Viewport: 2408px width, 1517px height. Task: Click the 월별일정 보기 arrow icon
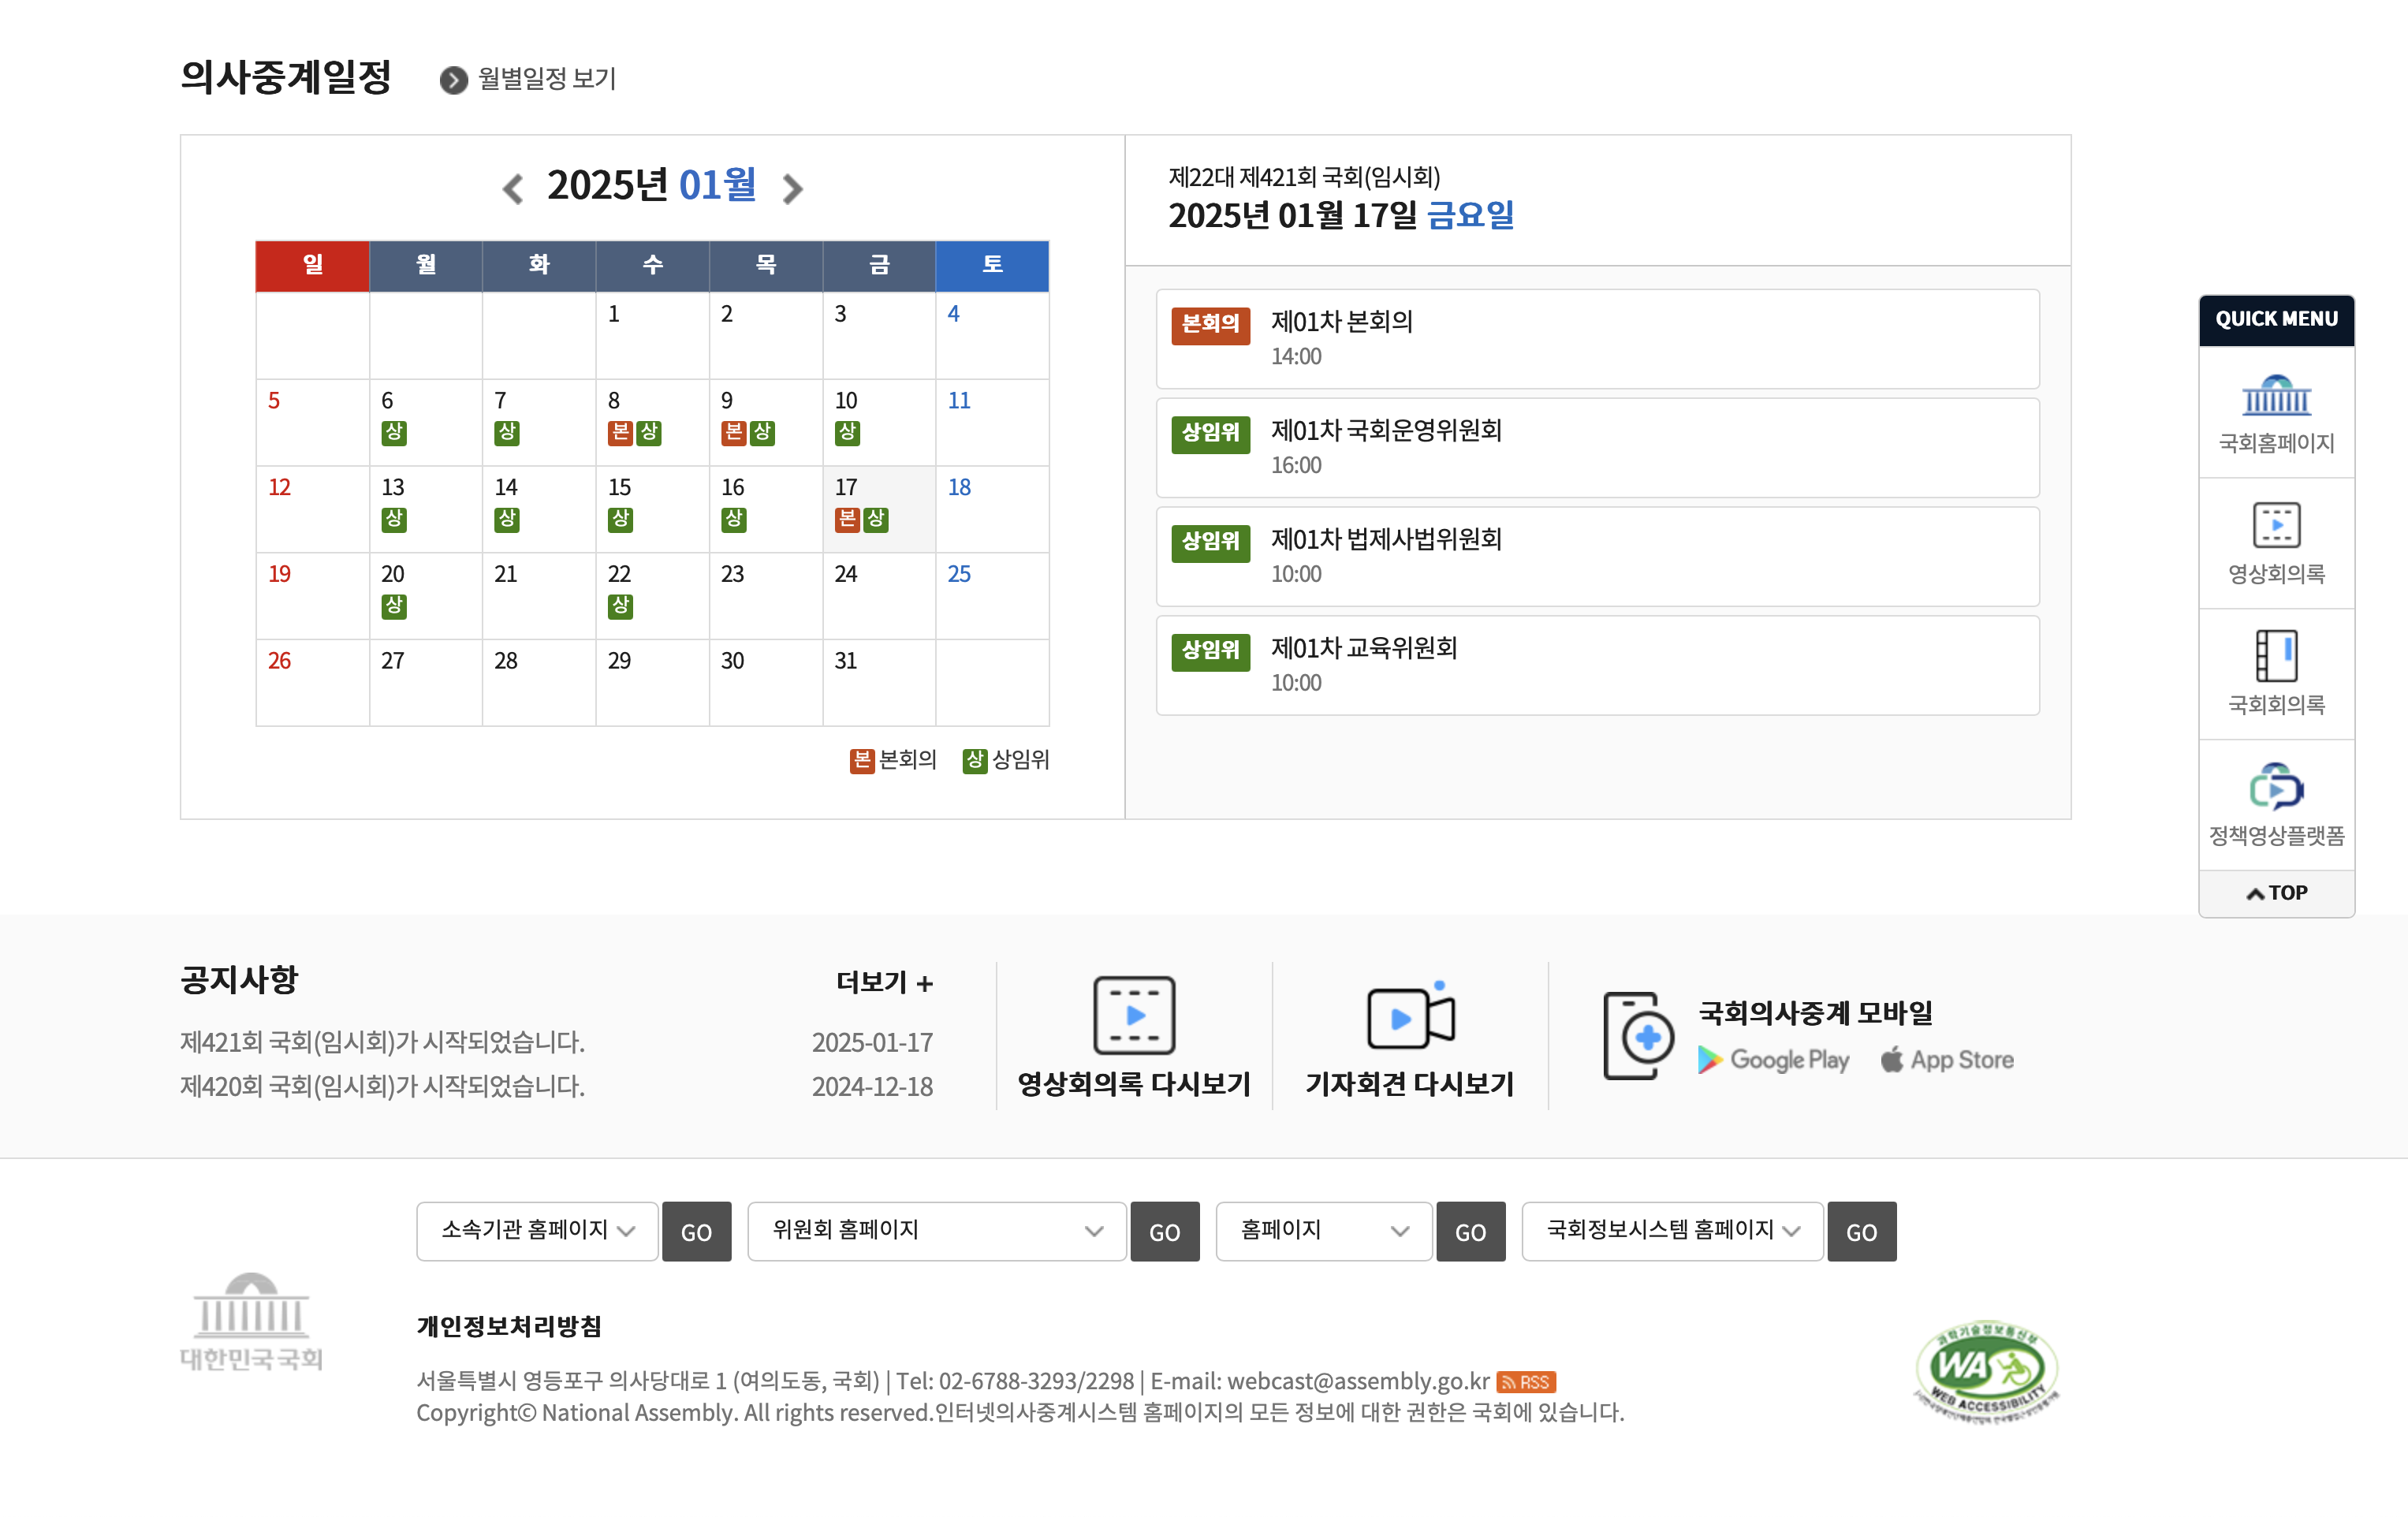453,80
